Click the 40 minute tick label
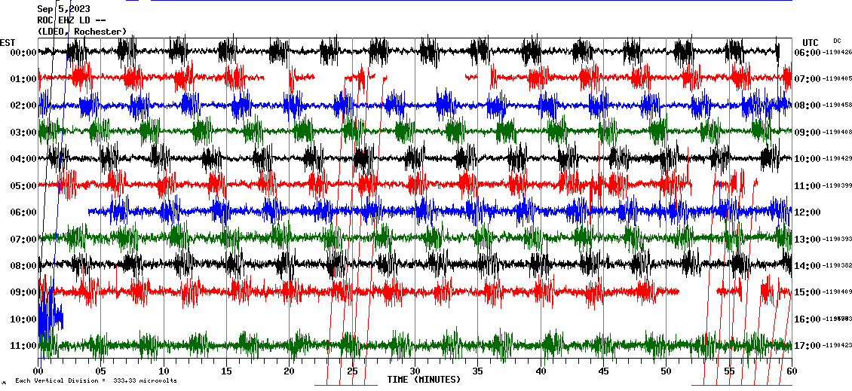Screen dimensions: 852x391 (541, 371)
